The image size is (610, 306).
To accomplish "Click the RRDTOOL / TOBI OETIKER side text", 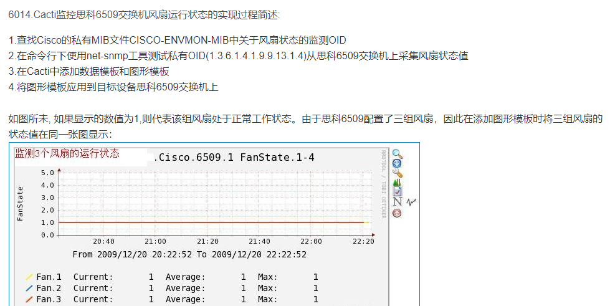I will pos(384,184).
